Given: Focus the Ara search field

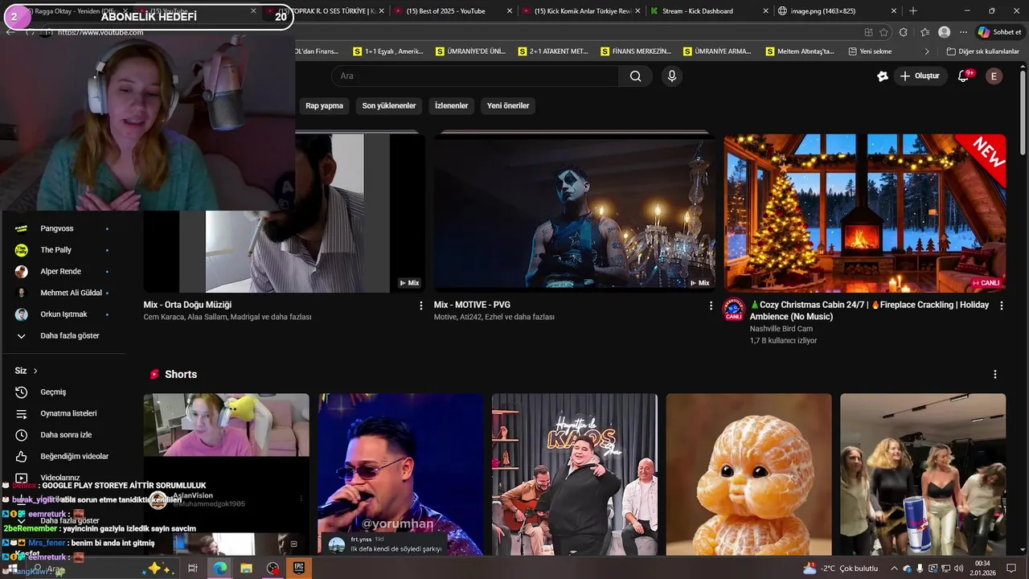Looking at the screenshot, I should tap(474, 76).
